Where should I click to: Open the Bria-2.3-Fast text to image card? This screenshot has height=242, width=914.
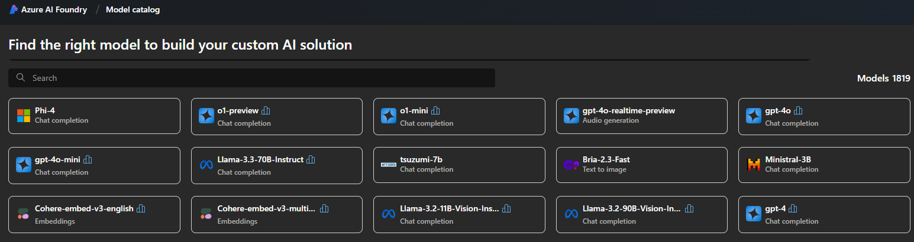642,165
